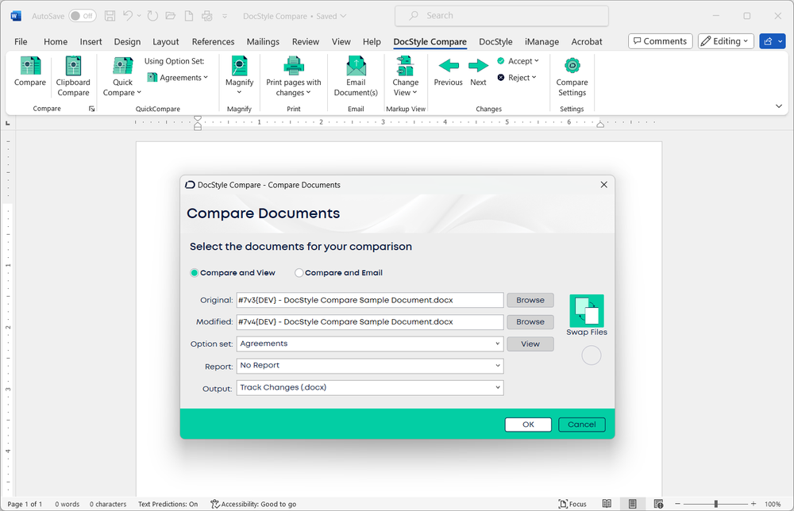Select Compare and Email radio button
The image size is (794, 511).
click(x=299, y=273)
